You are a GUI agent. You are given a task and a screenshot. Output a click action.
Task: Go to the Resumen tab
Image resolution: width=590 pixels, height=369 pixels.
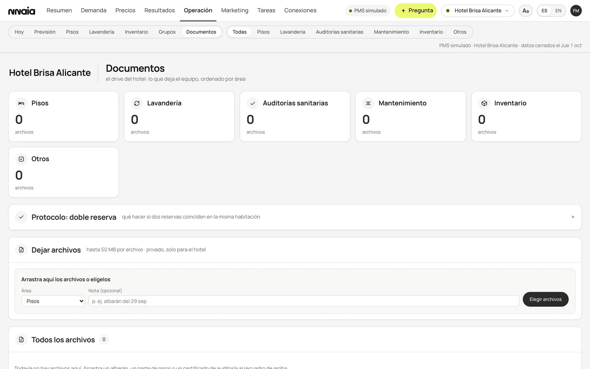[59, 10]
